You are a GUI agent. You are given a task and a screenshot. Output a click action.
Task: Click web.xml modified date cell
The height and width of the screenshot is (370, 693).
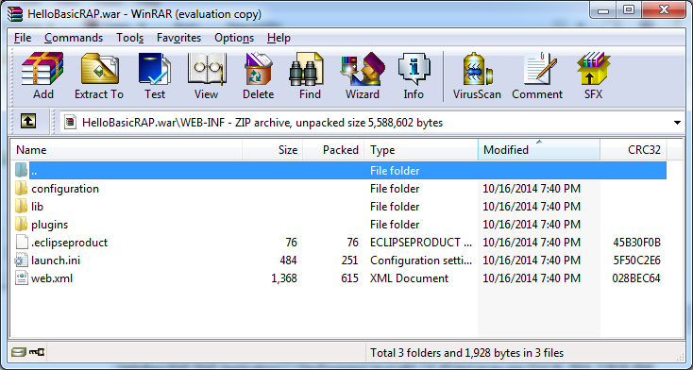pos(532,278)
